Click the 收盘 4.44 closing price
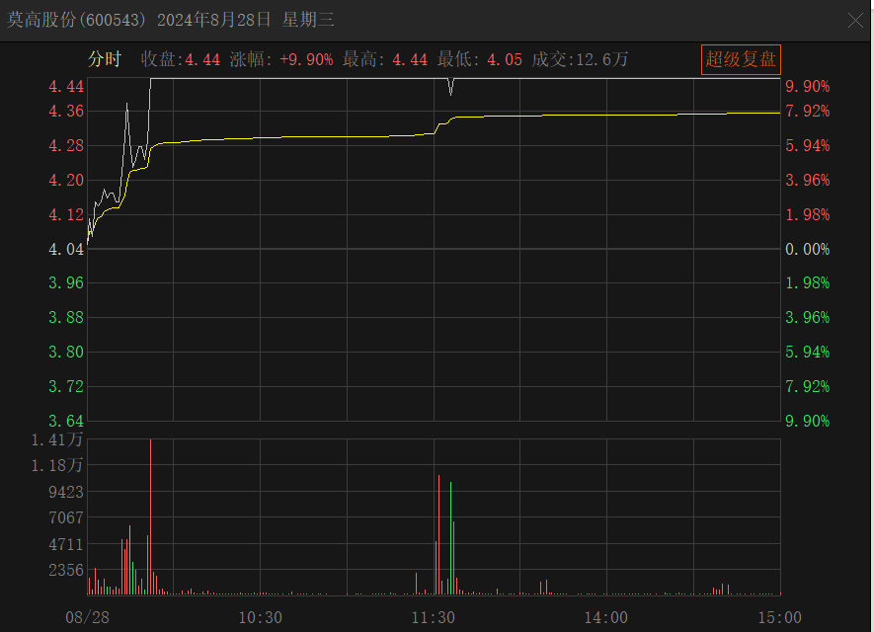Screen dimensions: 874x632 tap(181, 60)
